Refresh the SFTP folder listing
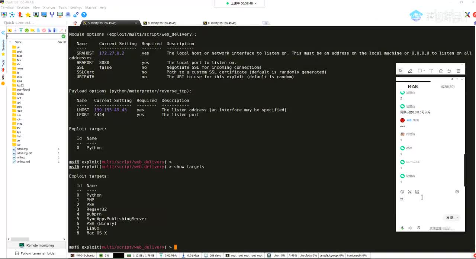This screenshot has width=476, height=259. [x=27, y=30]
